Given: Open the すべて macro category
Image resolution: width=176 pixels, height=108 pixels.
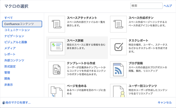Looking at the screenshot, I should (x=9, y=18).
